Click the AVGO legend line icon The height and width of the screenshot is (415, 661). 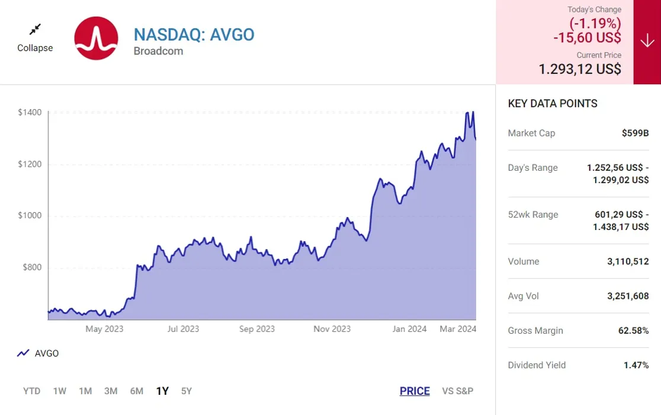(x=23, y=353)
